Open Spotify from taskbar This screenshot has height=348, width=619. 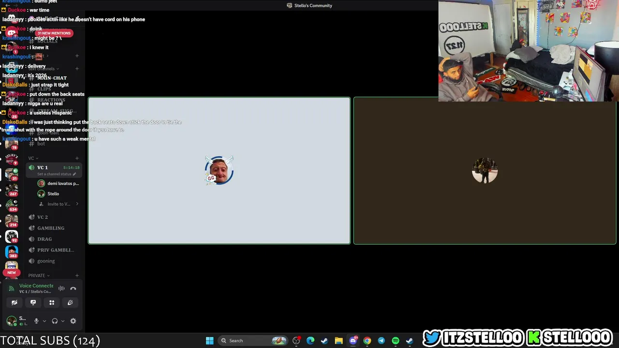[x=395, y=341]
